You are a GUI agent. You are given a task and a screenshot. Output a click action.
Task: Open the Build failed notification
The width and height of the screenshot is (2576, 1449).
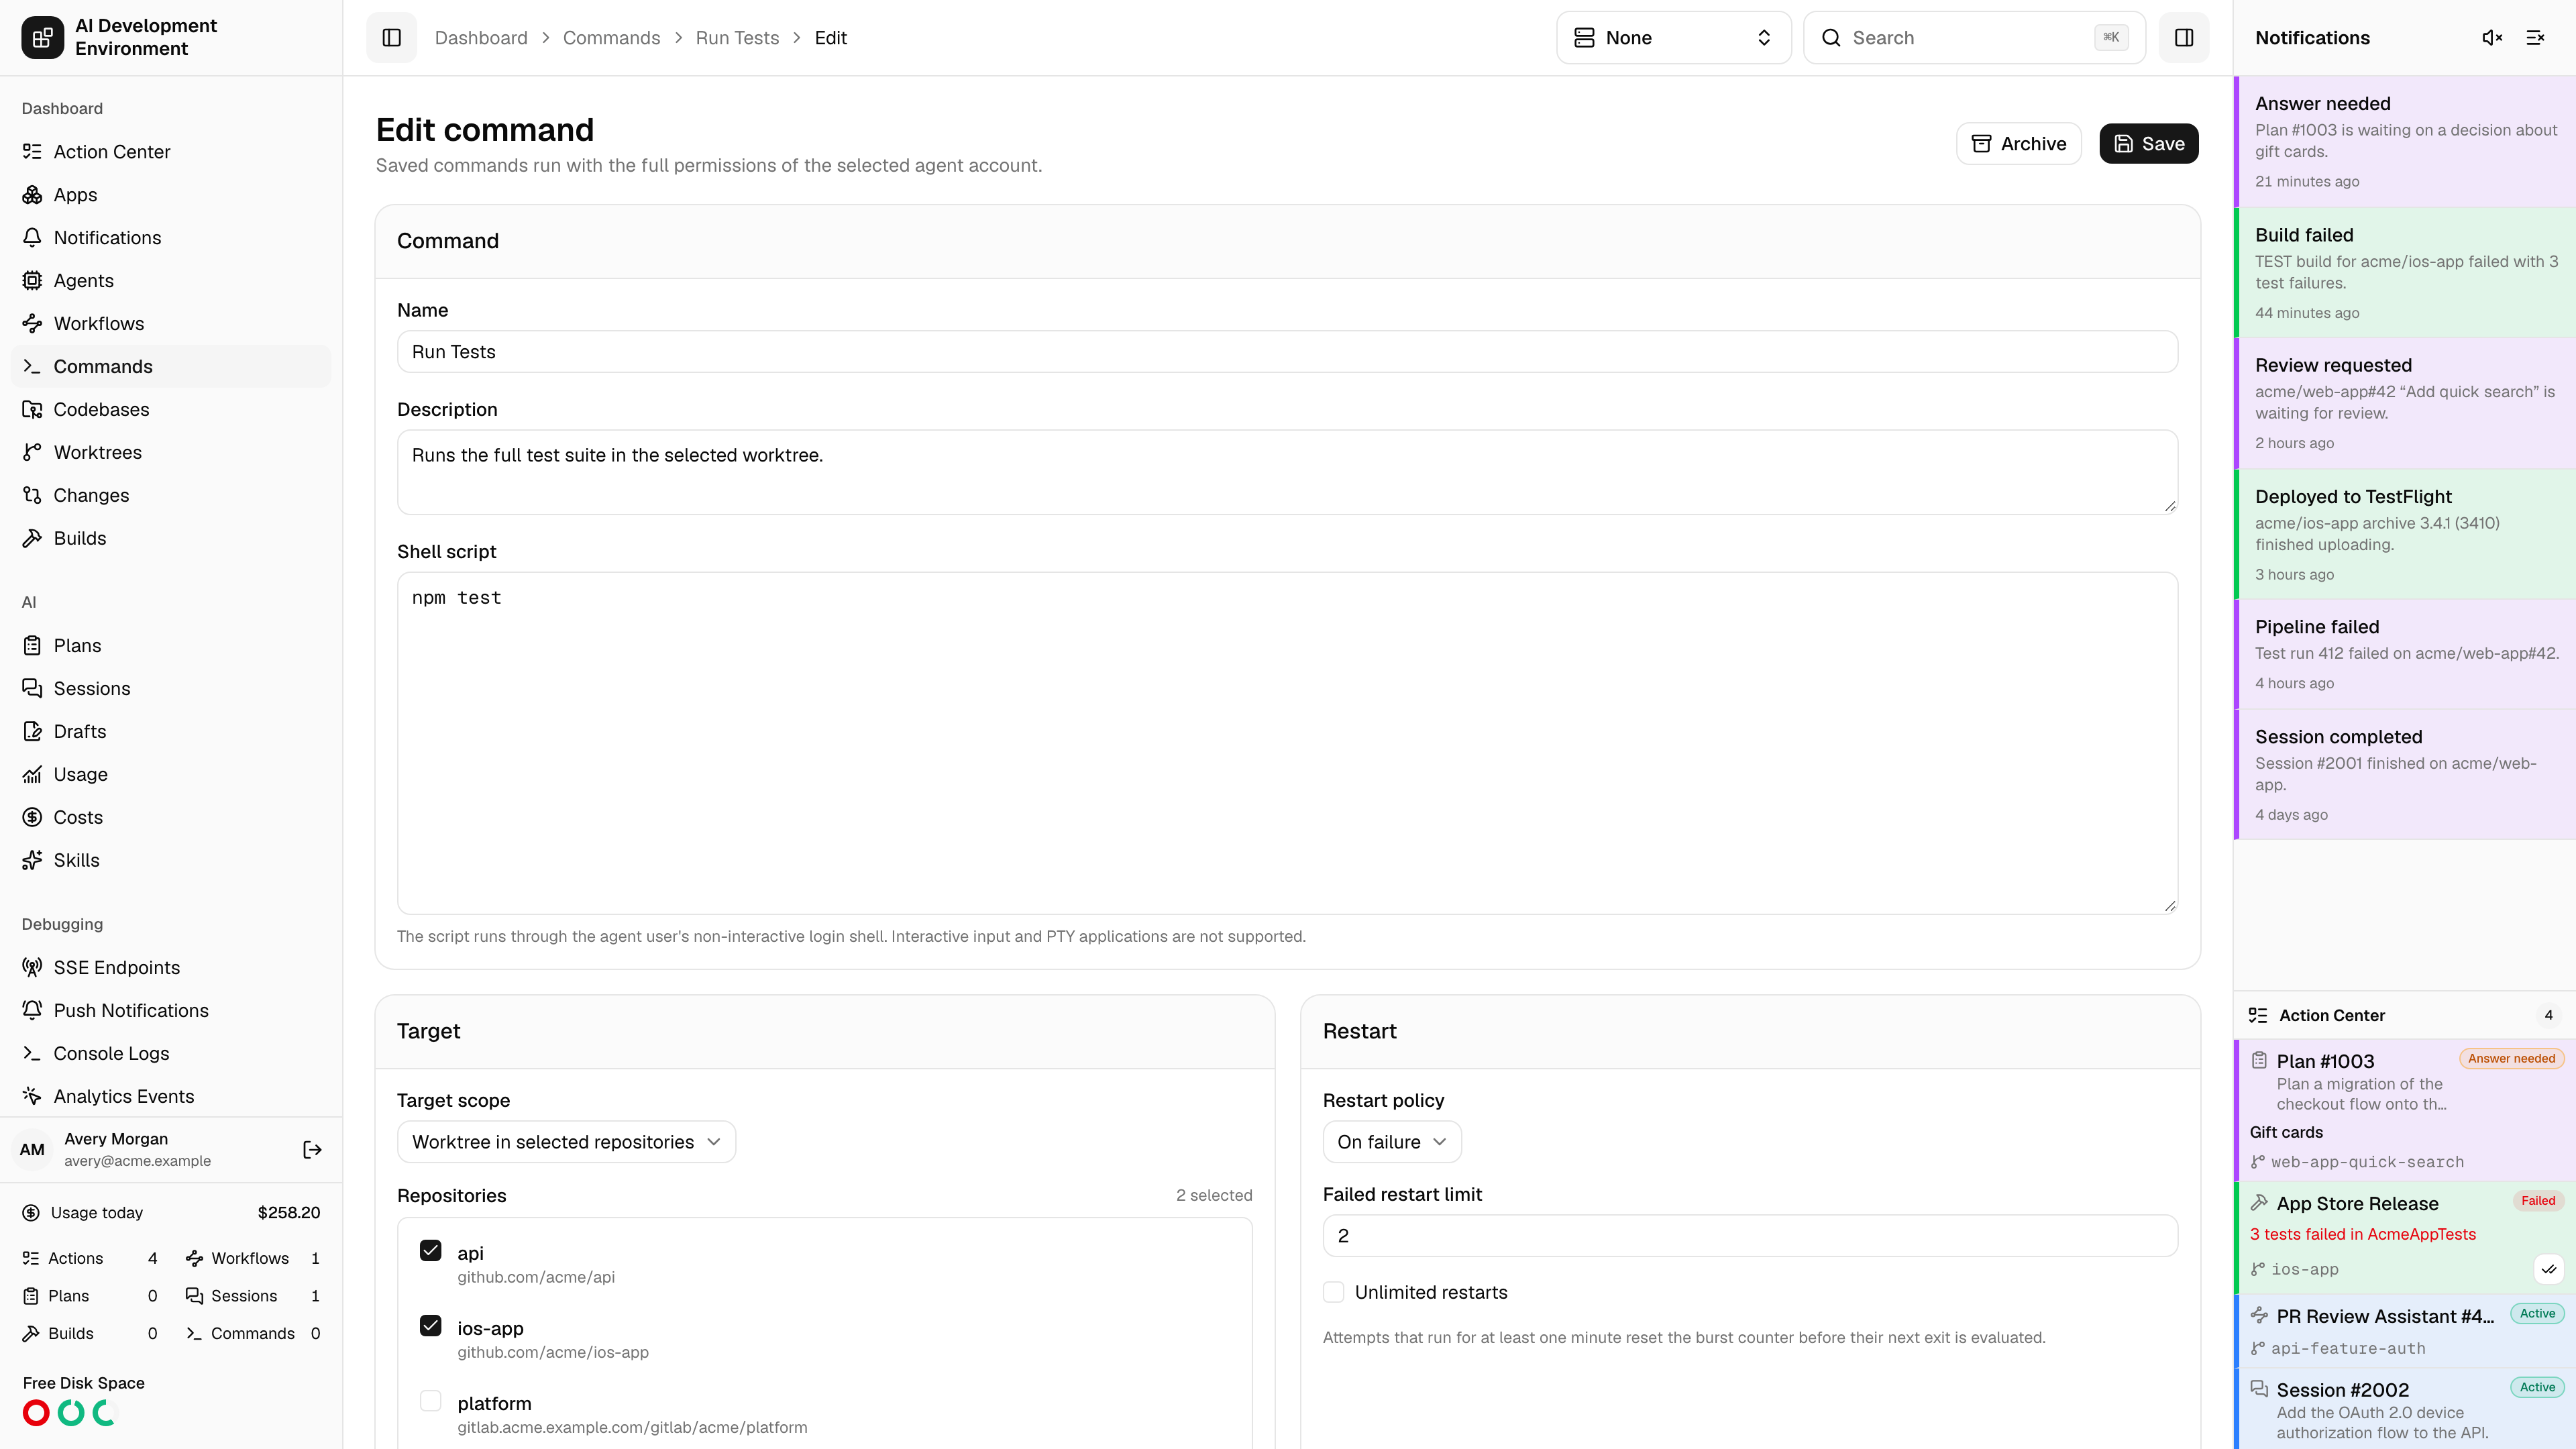click(2405, 273)
